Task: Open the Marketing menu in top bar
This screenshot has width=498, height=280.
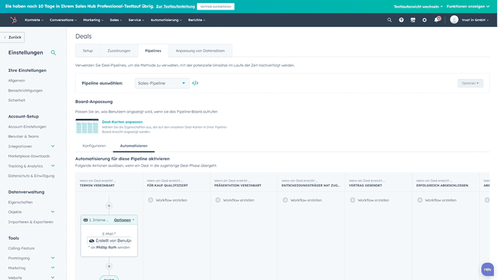Action: point(93,20)
